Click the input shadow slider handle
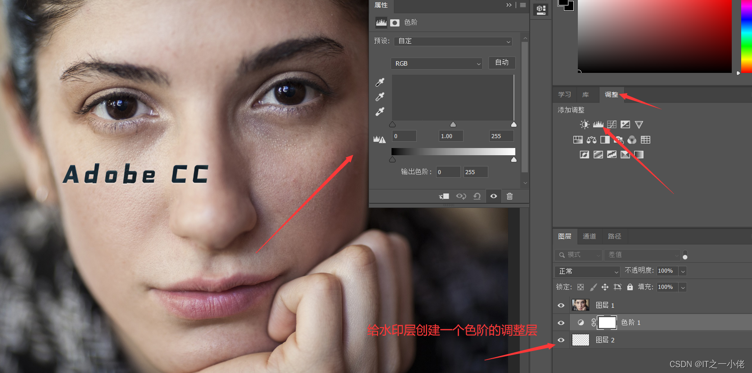The image size is (752, 373). (x=392, y=125)
